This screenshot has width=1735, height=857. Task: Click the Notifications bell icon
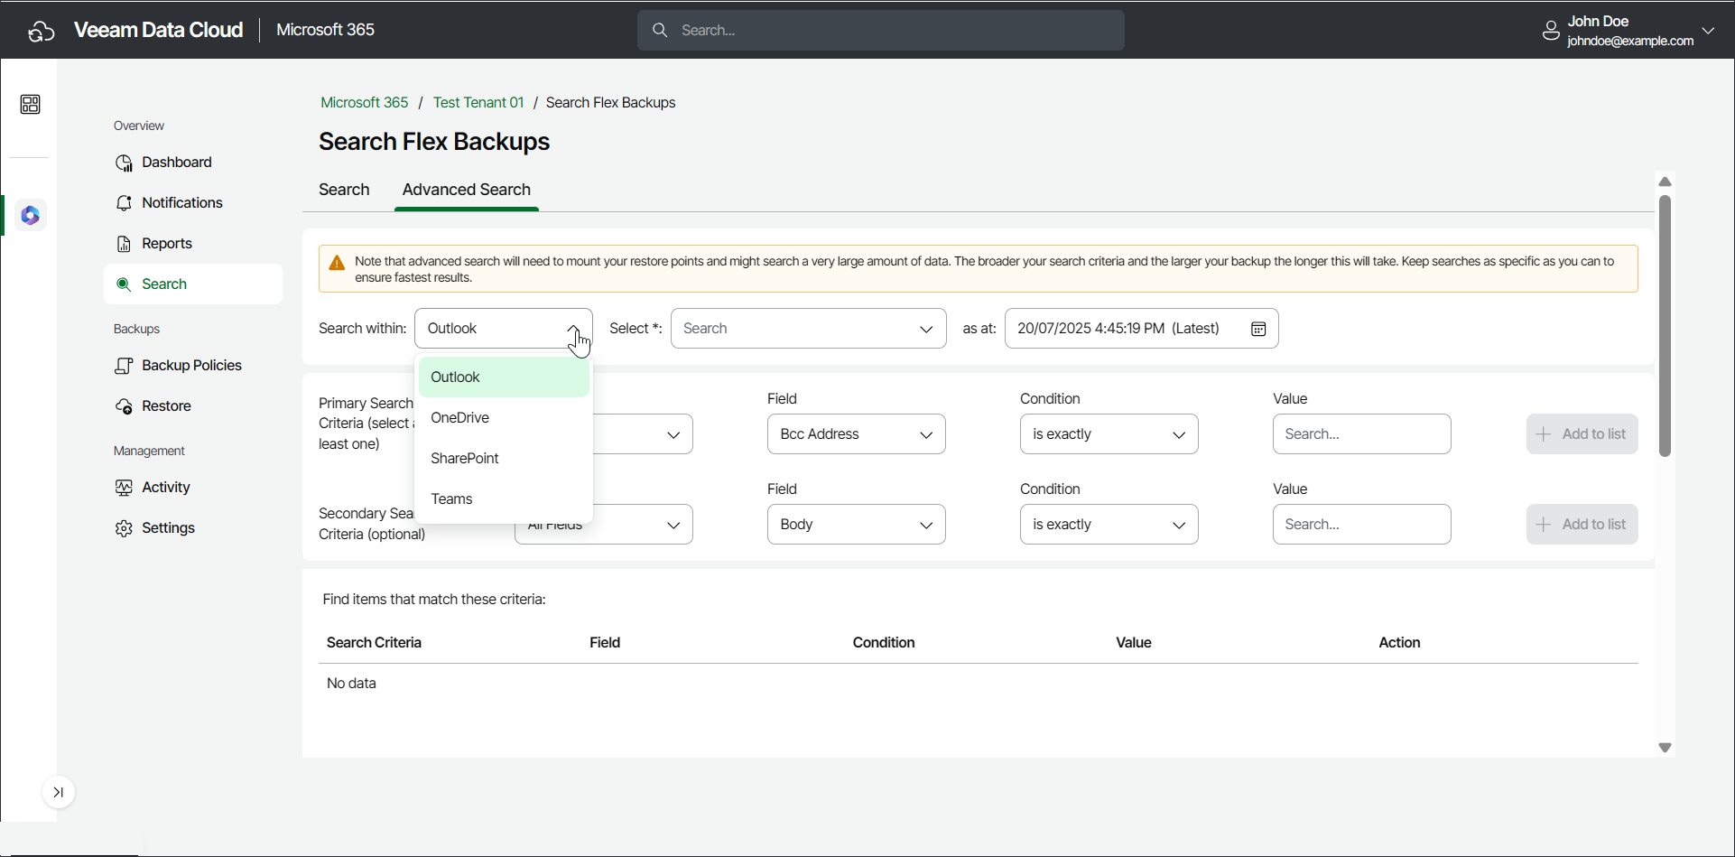coord(124,203)
